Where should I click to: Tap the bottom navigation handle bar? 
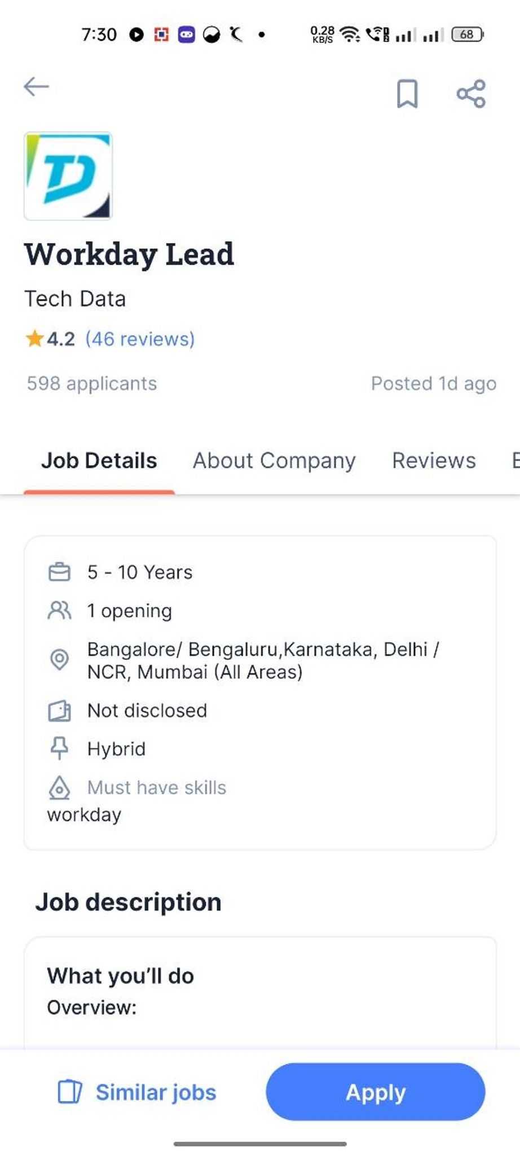pyautogui.click(x=260, y=1144)
